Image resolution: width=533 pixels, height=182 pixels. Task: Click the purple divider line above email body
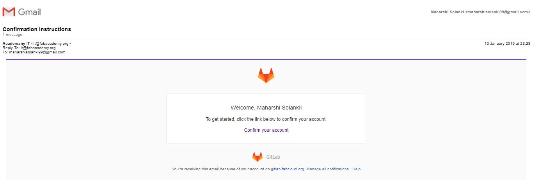point(266,59)
